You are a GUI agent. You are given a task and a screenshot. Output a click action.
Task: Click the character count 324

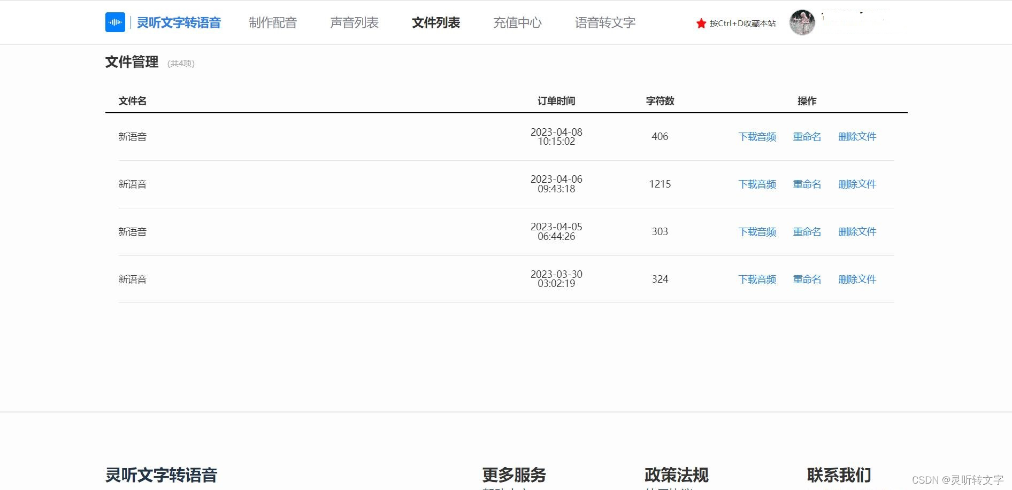(660, 279)
